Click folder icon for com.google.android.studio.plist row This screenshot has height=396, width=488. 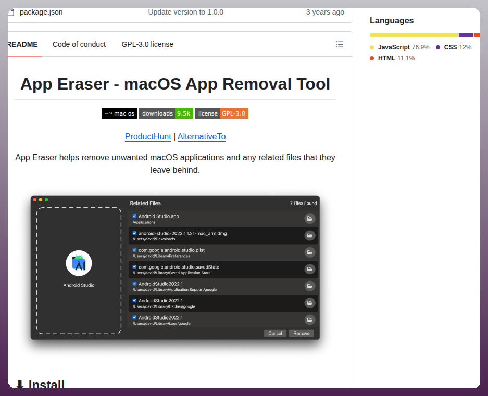[x=310, y=252]
